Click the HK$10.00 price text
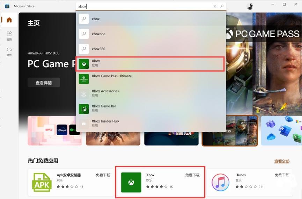The width and height of the screenshot is (302, 199). tap(52, 53)
